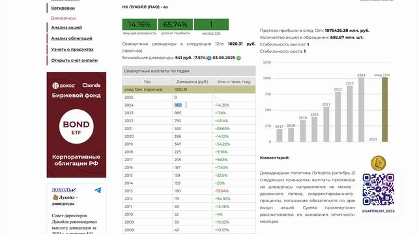Viewport: 417px width, 234px height.
Task: Select the след 12m. (прогноз) row
Action: click(189, 90)
